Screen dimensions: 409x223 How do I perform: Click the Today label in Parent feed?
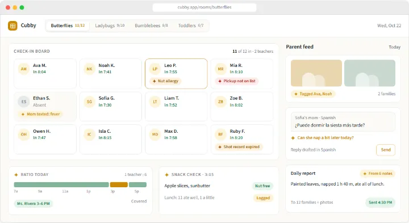pos(394,47)
